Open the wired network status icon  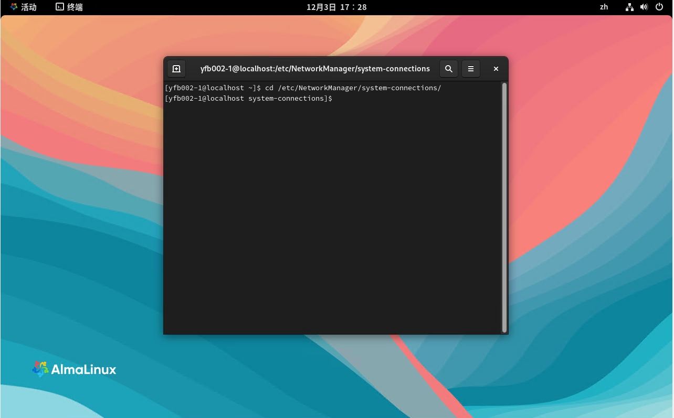(629, 7)
